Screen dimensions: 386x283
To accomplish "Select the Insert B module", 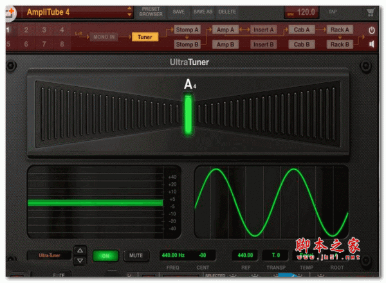I will [x=263, y=44].
